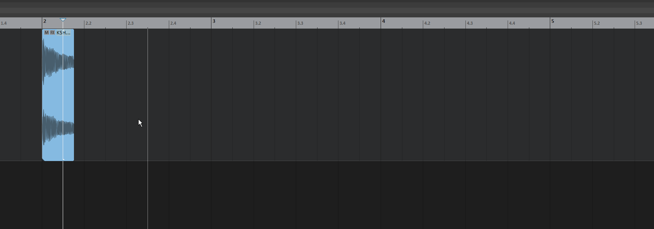Click ruler position 5.2
The width and height of the screenshot is (654, 229).
tap(597, 23)
